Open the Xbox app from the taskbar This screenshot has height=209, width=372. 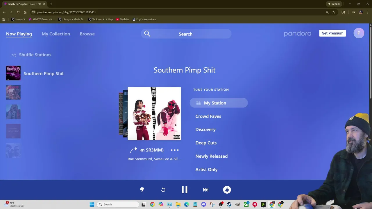point(246,204)
